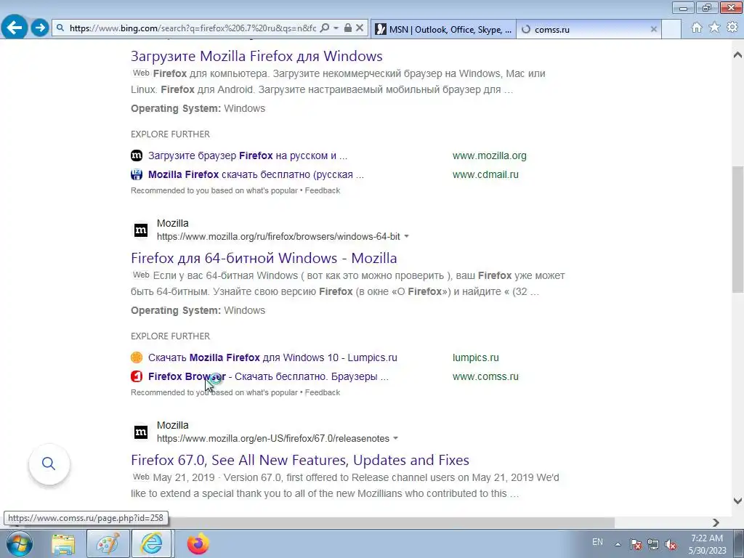Click the Mozilla site name above windows-64-bit

coord(173,223)
